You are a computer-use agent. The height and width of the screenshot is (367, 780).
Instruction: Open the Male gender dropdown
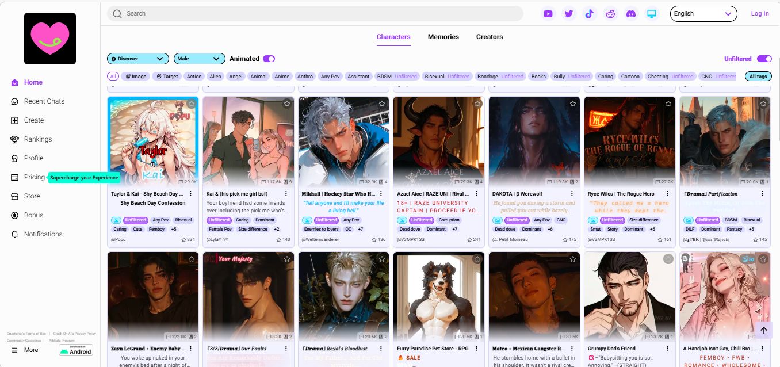click(x=199, y=59)
